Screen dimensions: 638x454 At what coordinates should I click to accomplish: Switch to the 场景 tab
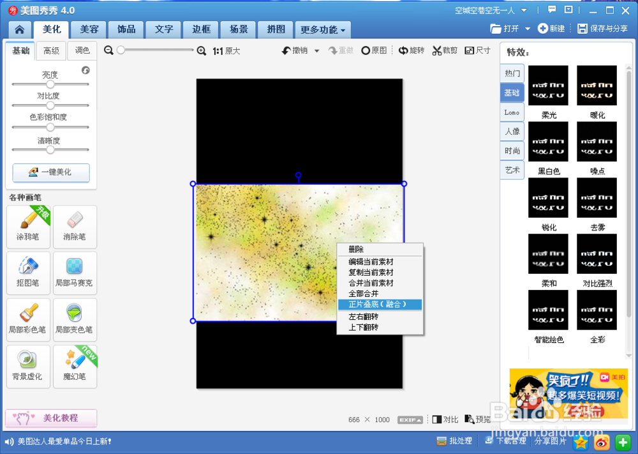239,29
